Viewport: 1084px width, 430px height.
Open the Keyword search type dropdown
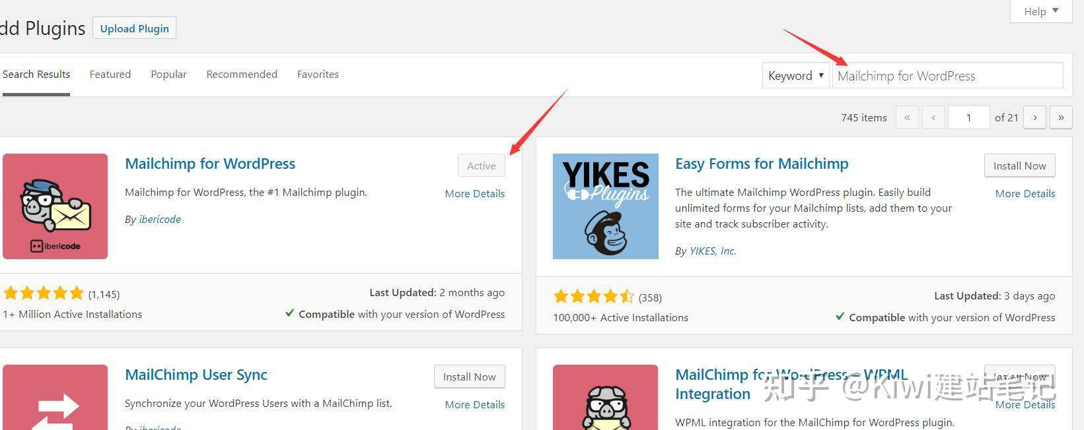(795, 75)
